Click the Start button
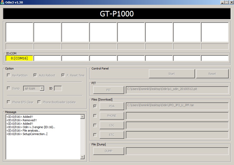Viewport: 234px width, 165px height. coord(172,74)
